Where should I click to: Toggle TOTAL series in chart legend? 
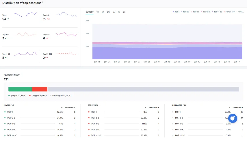tap(240, 12)
